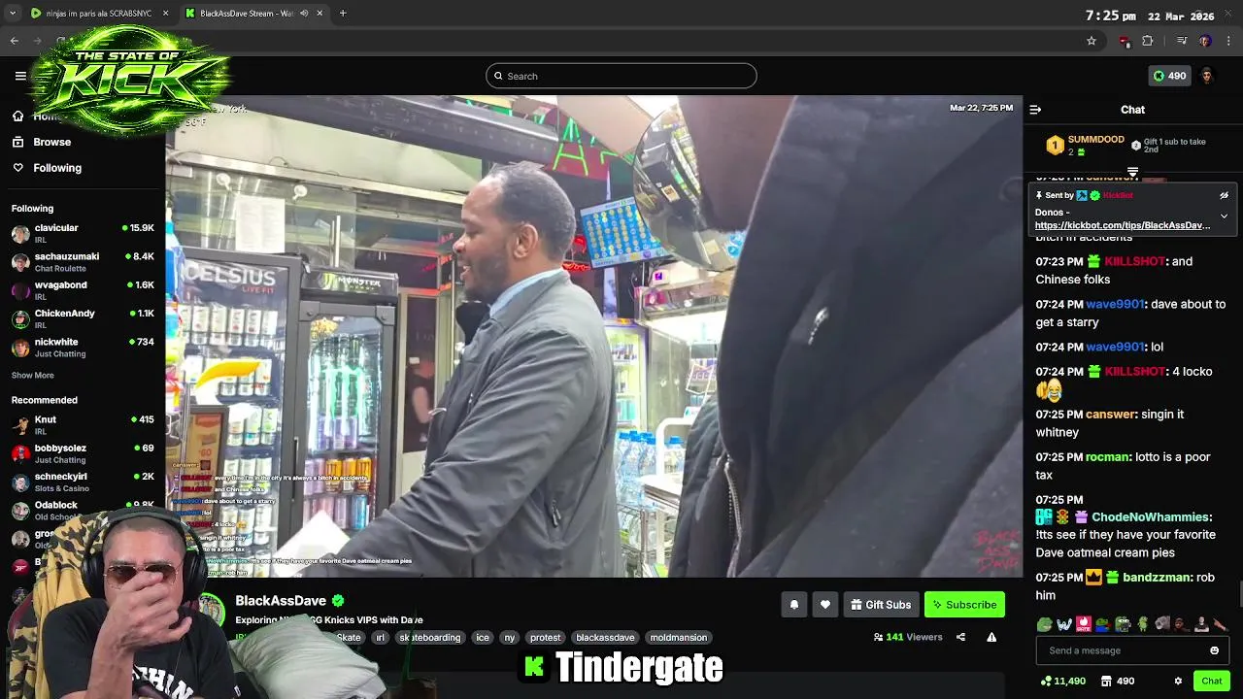
Task: Insert the Pepe with rose emote
Action: [x=1103, y=624]
